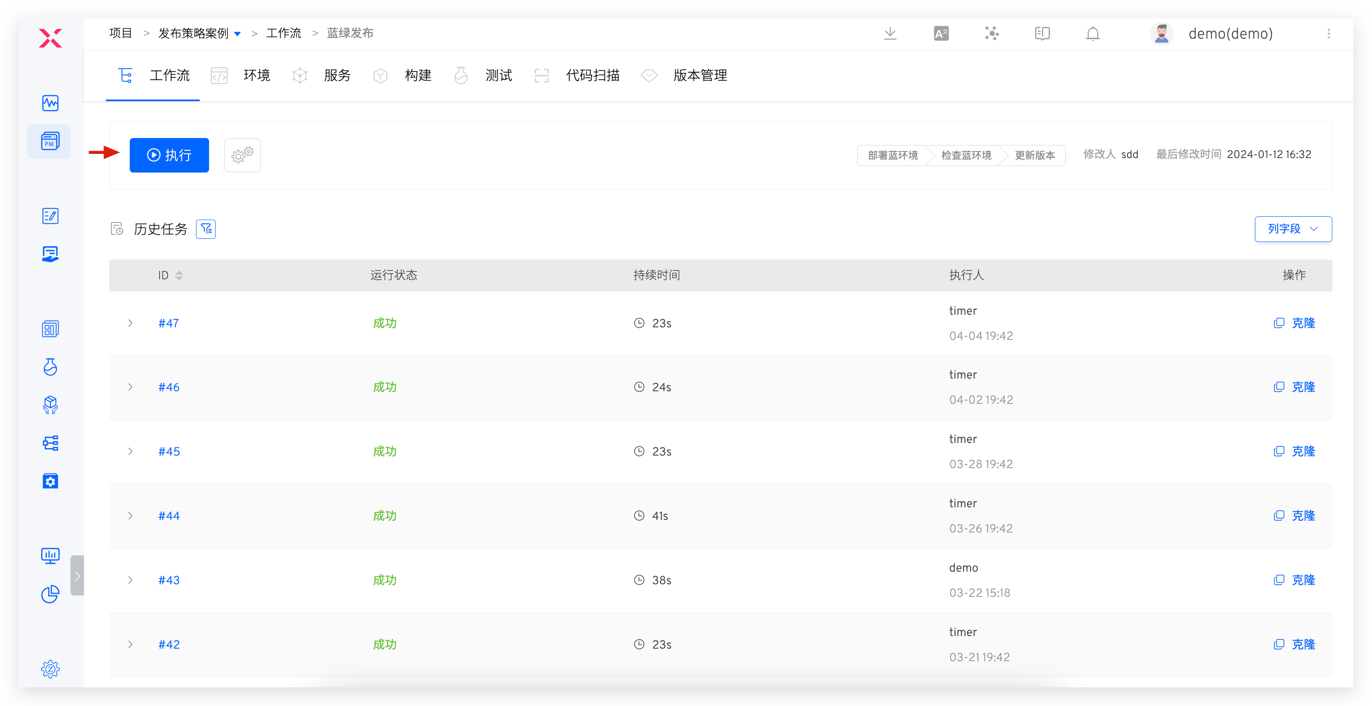The image size is (1372, 706).
Task: Open workflow settings gears button
Action: coord(242,155)
